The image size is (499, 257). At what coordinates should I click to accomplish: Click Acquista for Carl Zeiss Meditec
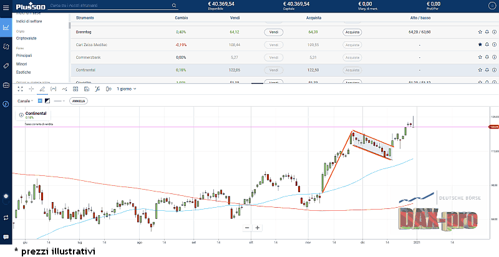click(352, 45)
